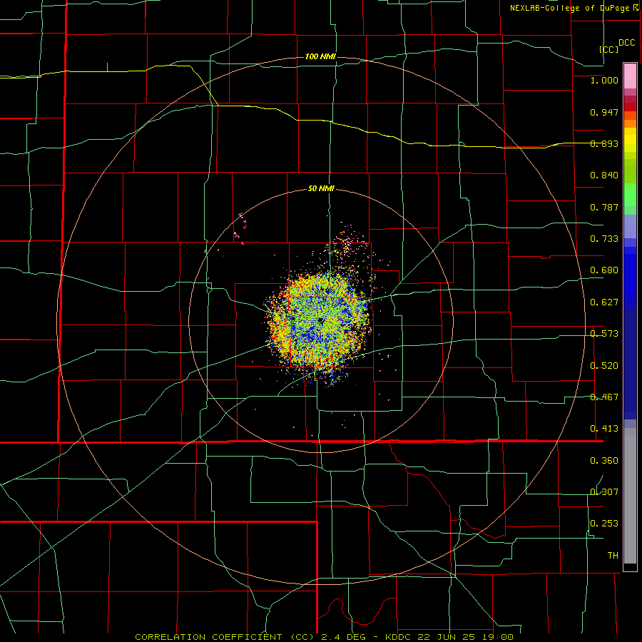Pick the bright green swatch above 0.787
The image size is (642, 642).
coord(630,195)
